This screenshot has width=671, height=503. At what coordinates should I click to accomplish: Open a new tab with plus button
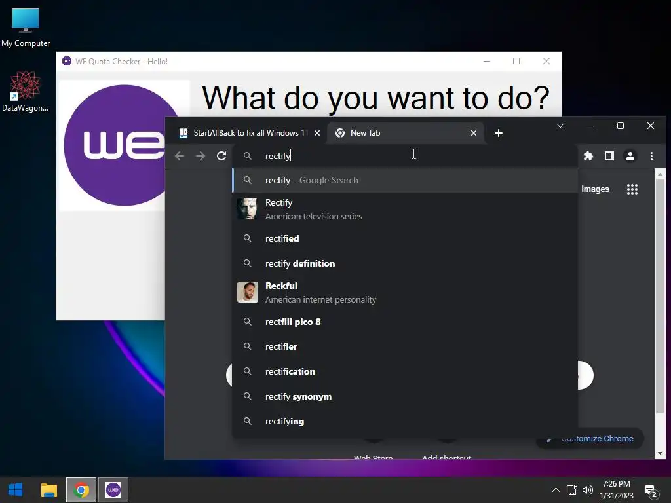499,133
